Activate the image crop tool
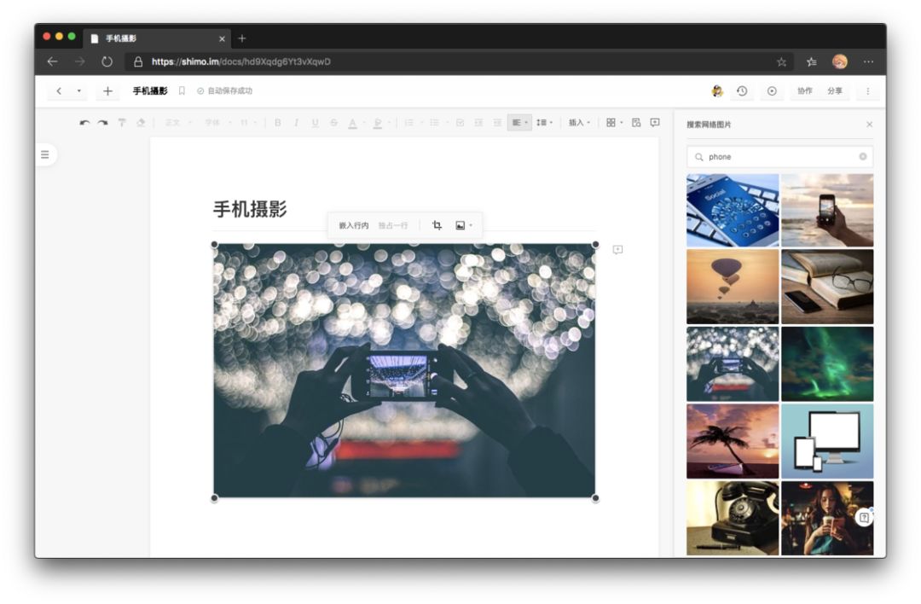Image resolution: width=921 pixels, height=604 pixels. [x=437, y=225]
